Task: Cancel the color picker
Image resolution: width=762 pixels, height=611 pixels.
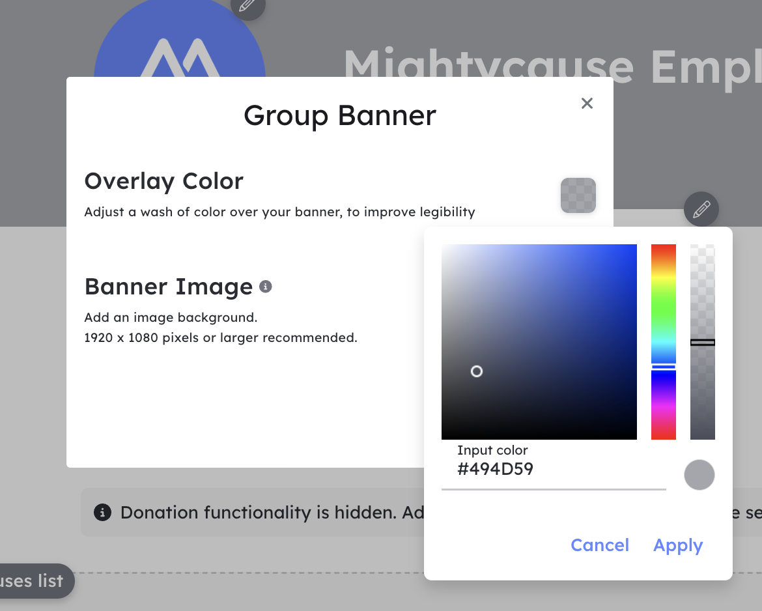Action: point(600,545)
